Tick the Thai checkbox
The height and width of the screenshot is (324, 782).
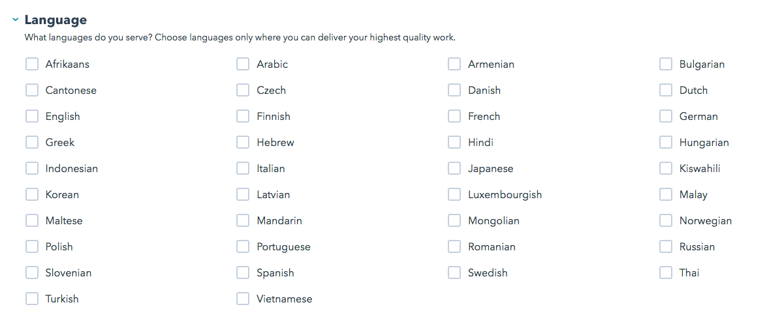point(666,272)
